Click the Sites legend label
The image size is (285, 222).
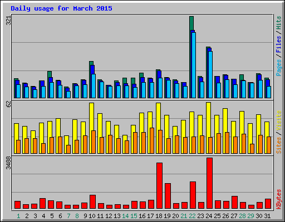click(279, 145)
